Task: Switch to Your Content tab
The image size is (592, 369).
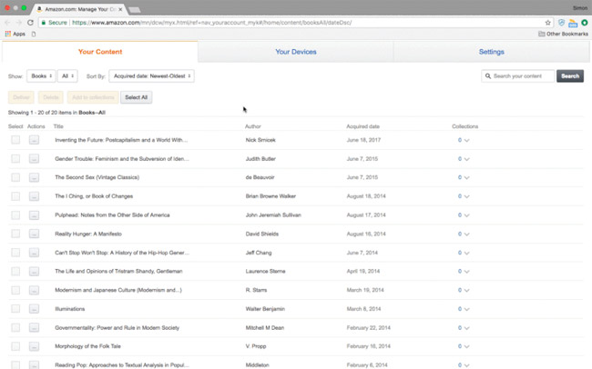Action: [100, 52]
